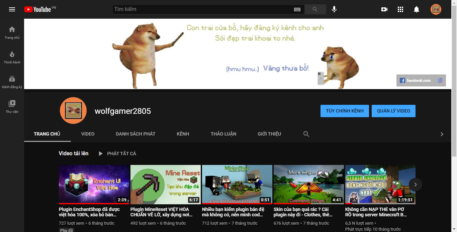
Task: Search within the channel via the search icon
Action: (306, 134)
